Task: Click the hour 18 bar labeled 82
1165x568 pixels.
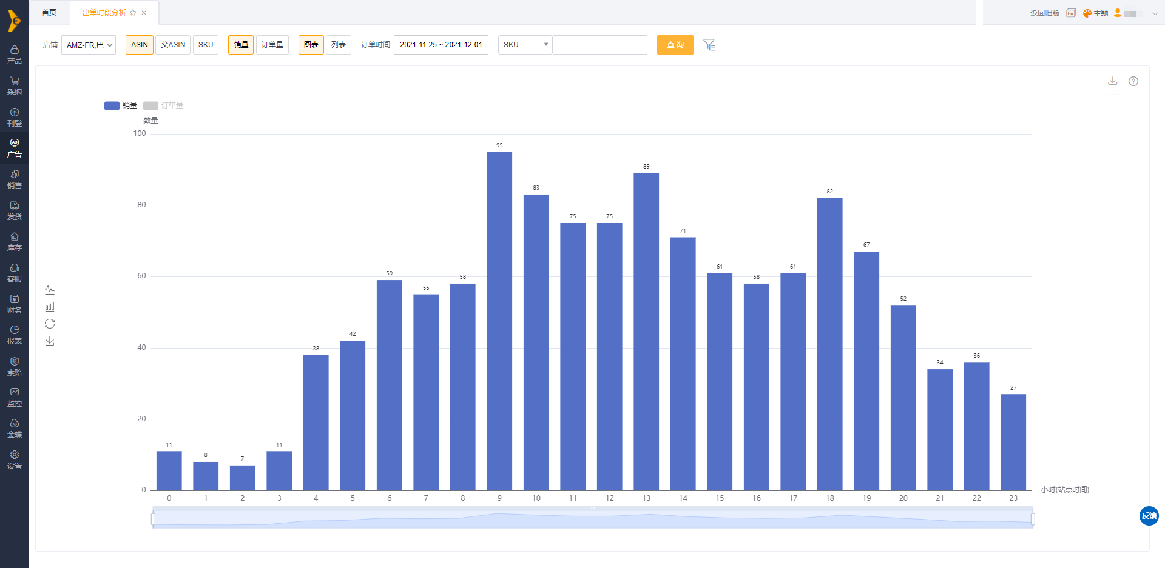Action: coord(829,344)
